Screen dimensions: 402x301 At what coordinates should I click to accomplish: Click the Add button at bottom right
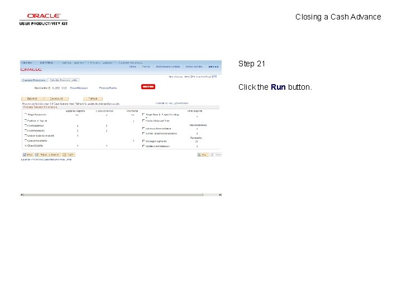(203, 154)
